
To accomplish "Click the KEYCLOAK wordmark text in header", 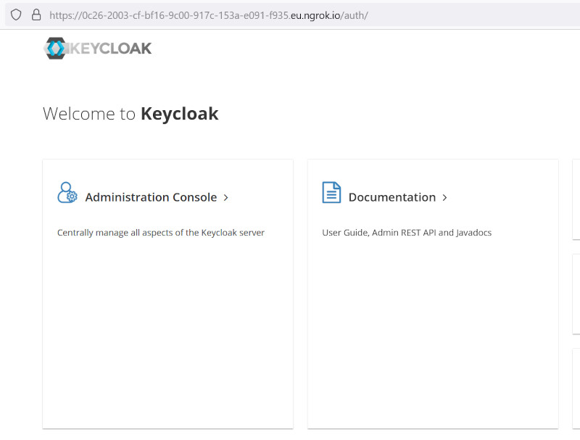I will 110,49.
